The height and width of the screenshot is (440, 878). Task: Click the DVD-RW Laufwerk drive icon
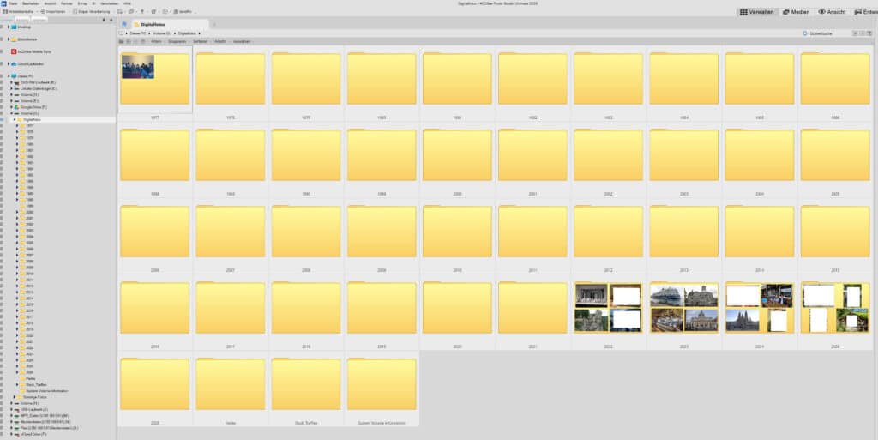pos(16,82)
